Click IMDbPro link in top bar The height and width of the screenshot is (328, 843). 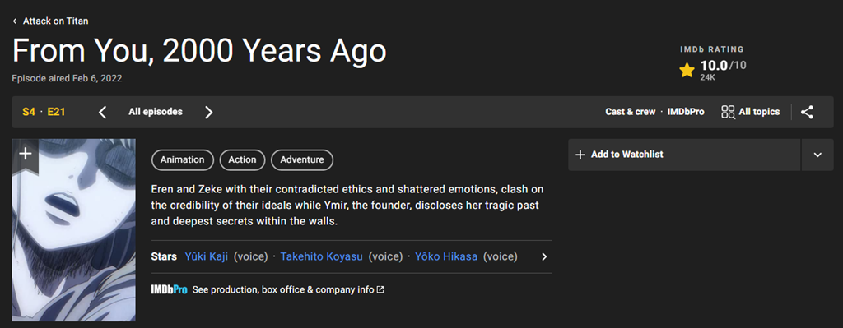(x=686, y=112)
